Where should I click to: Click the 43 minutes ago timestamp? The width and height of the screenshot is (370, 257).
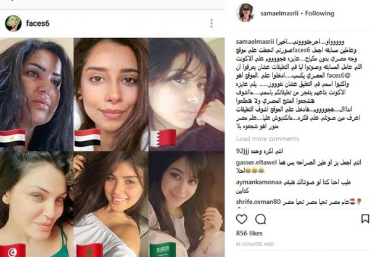[255, 244]
